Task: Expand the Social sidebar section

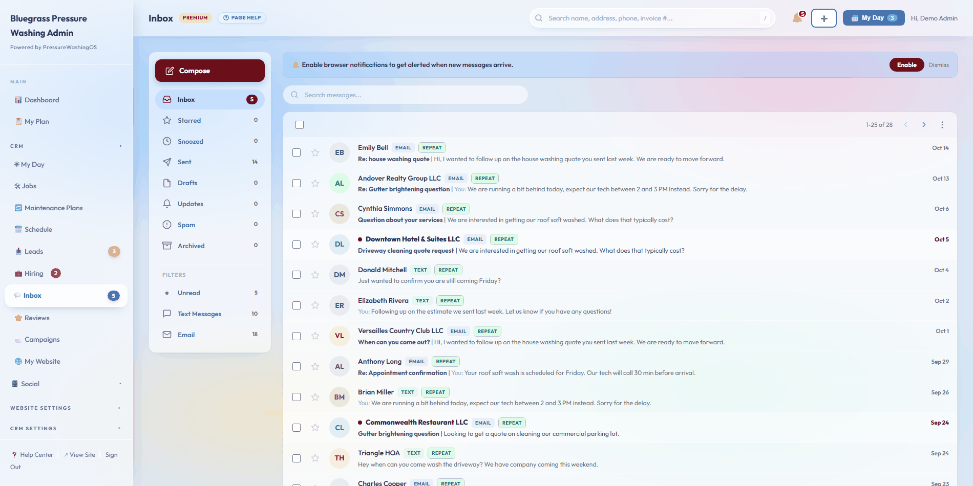Action: point(67,384)
